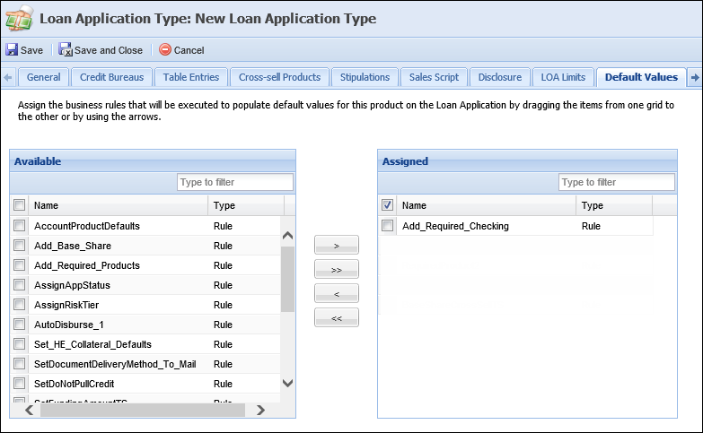Uncheck select-all checkbox in Assigned grid

[x=387, y=205]
